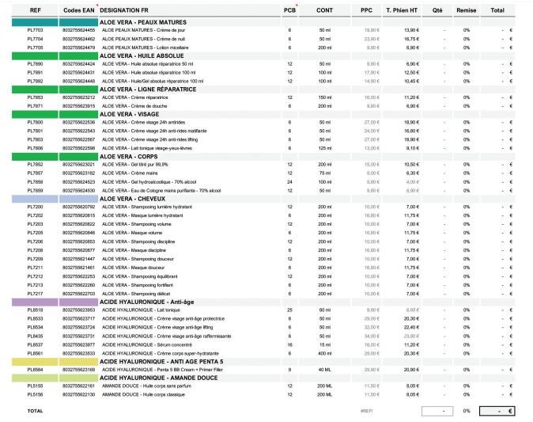
Task: Select reference cell PL7703
Action: click(x=35, y=30)
